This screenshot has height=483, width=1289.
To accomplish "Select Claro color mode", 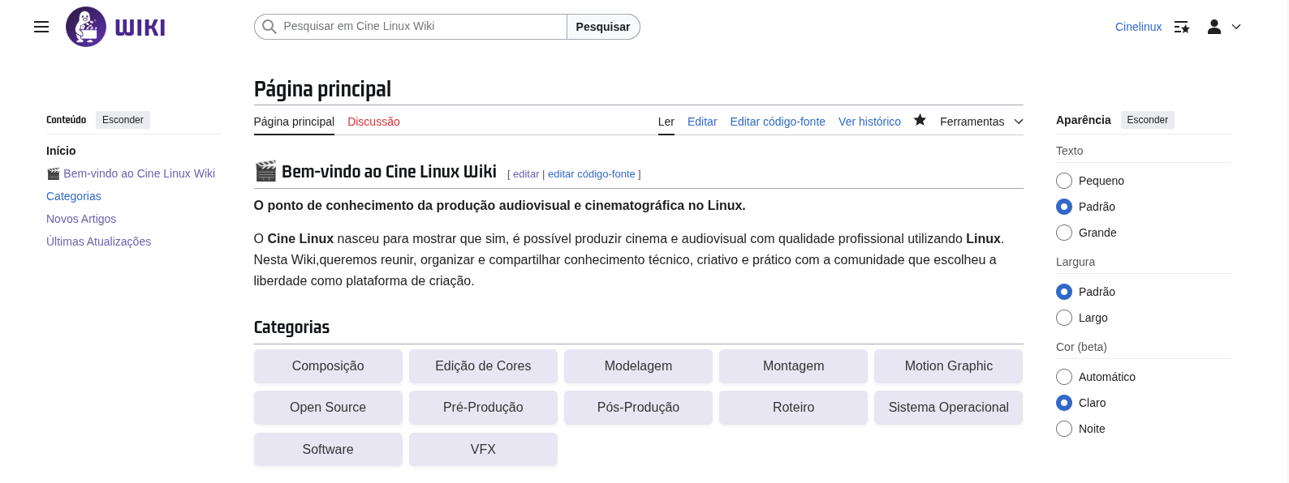I will pos(1064,403).
